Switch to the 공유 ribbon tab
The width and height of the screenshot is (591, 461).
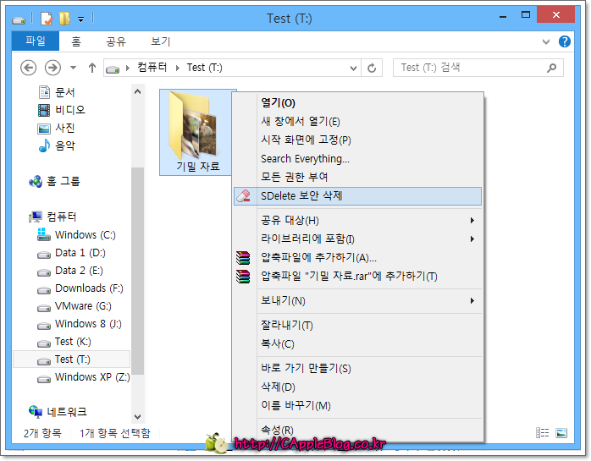[x=116, y=41]
